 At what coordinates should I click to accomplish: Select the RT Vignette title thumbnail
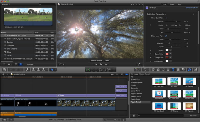tap(189, 106)
